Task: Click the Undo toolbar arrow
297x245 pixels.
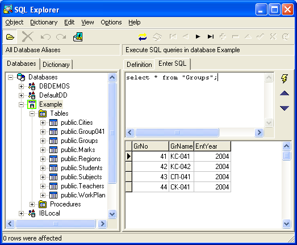Action: [x=45, y=37]
